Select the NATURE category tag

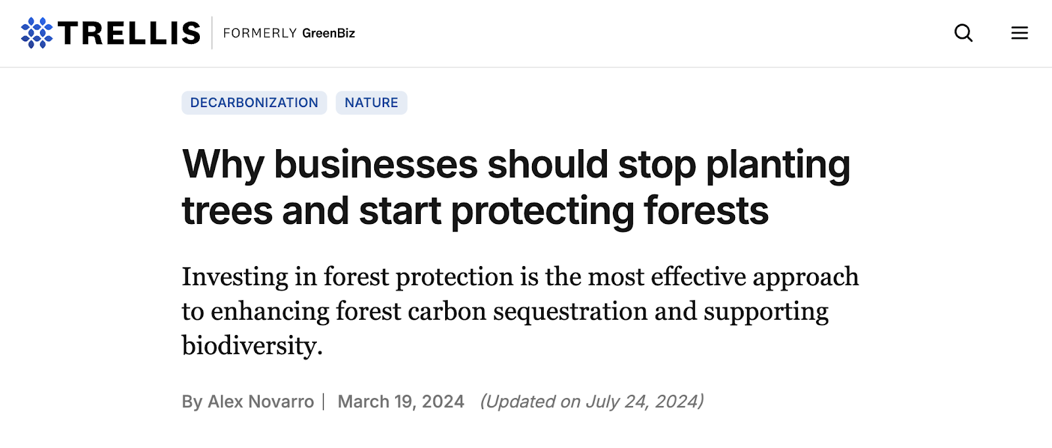(x=371, y=103)
